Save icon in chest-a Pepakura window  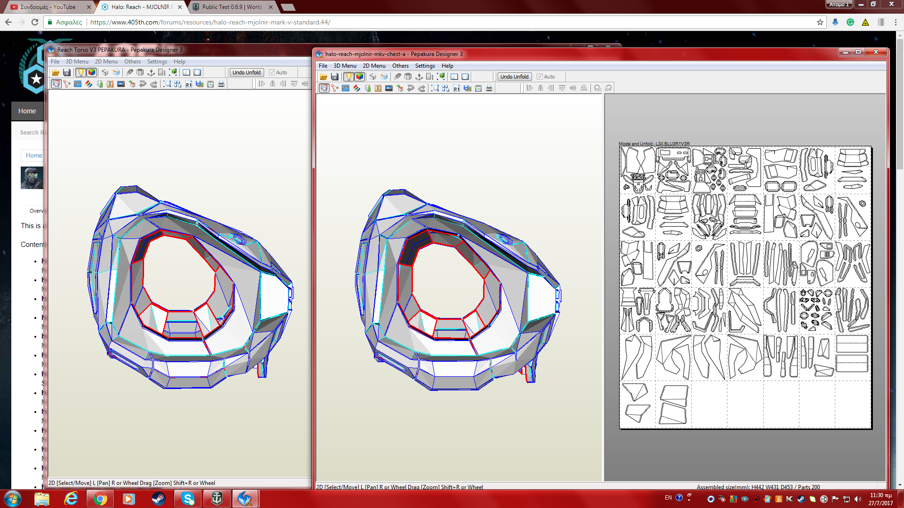point(335,77)
